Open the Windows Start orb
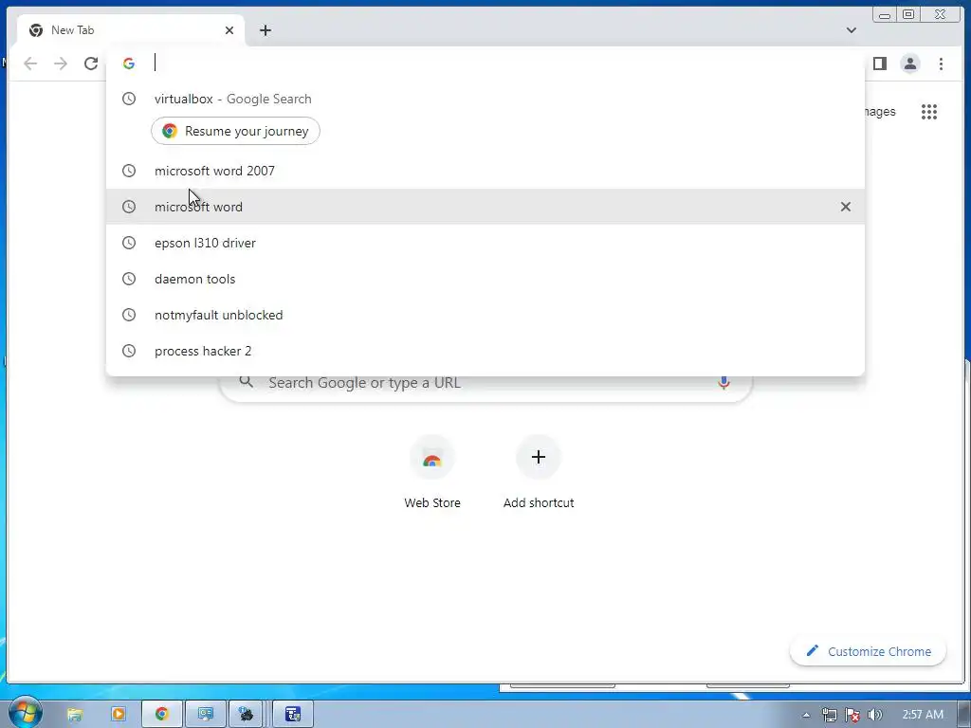 25,713
